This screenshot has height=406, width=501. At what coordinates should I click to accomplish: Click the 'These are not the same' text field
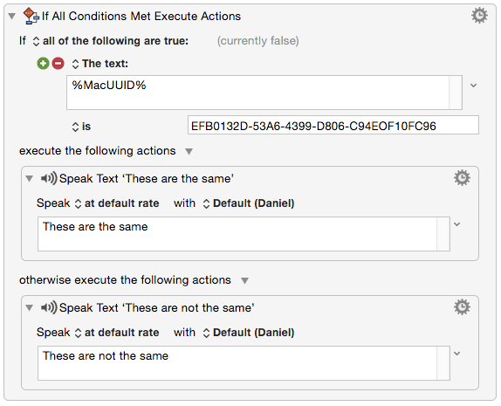coord(244,363)
